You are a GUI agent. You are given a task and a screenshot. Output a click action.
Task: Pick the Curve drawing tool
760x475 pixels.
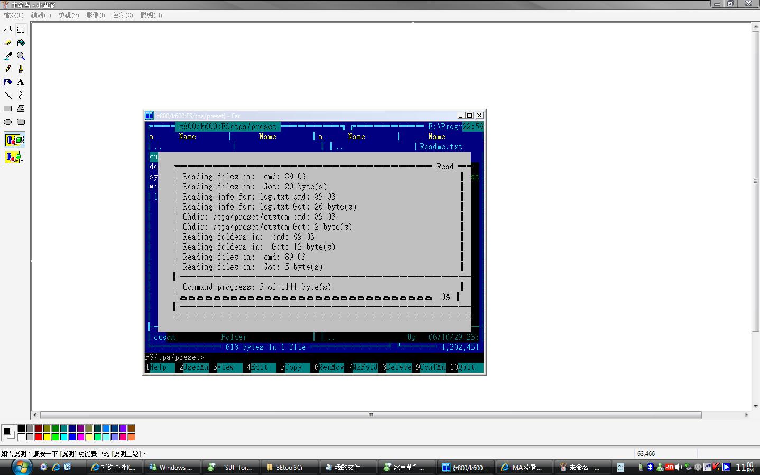pos(21,96)
